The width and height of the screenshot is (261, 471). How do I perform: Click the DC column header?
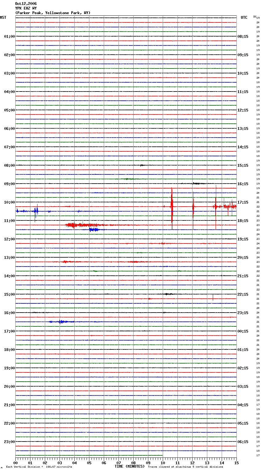tap(255, 17)
